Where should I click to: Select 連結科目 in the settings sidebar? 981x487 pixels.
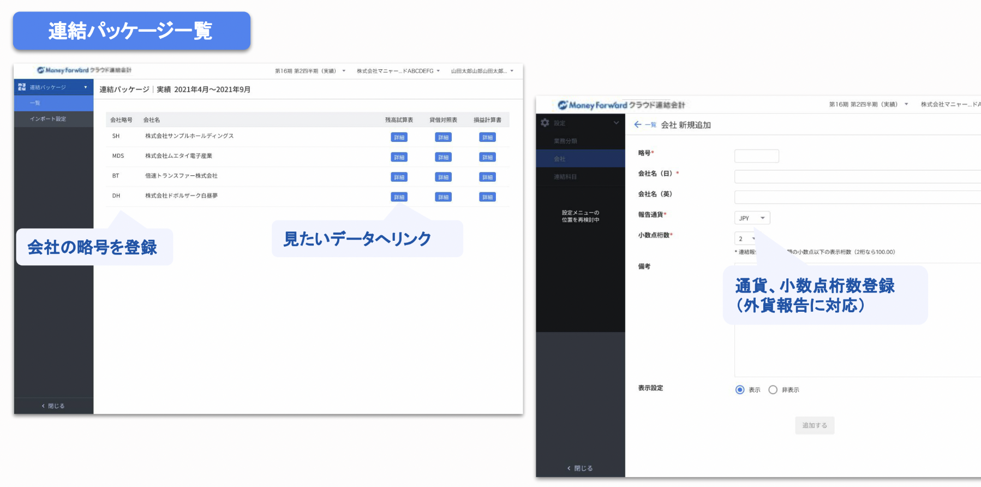click(581, 177)
